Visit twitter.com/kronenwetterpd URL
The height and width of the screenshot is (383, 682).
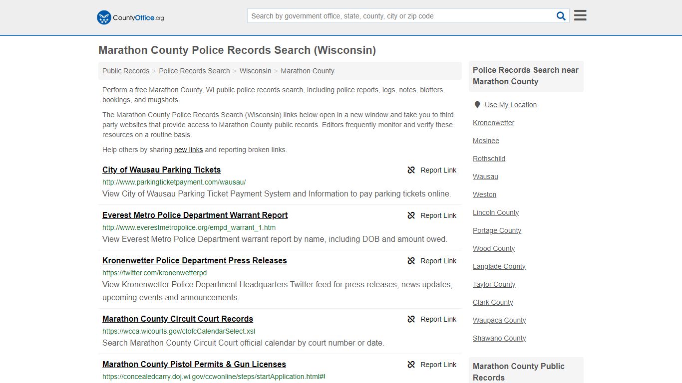[154, 273]
